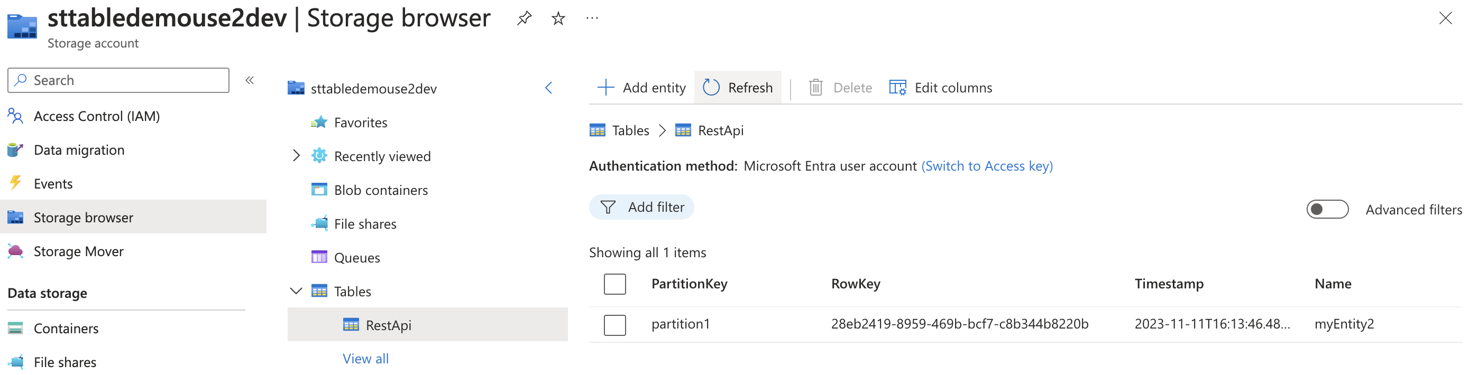Sort by Timestamp column header
Image resolution: width=1469 pixels, height=375 pixels.
point(1169,284)
